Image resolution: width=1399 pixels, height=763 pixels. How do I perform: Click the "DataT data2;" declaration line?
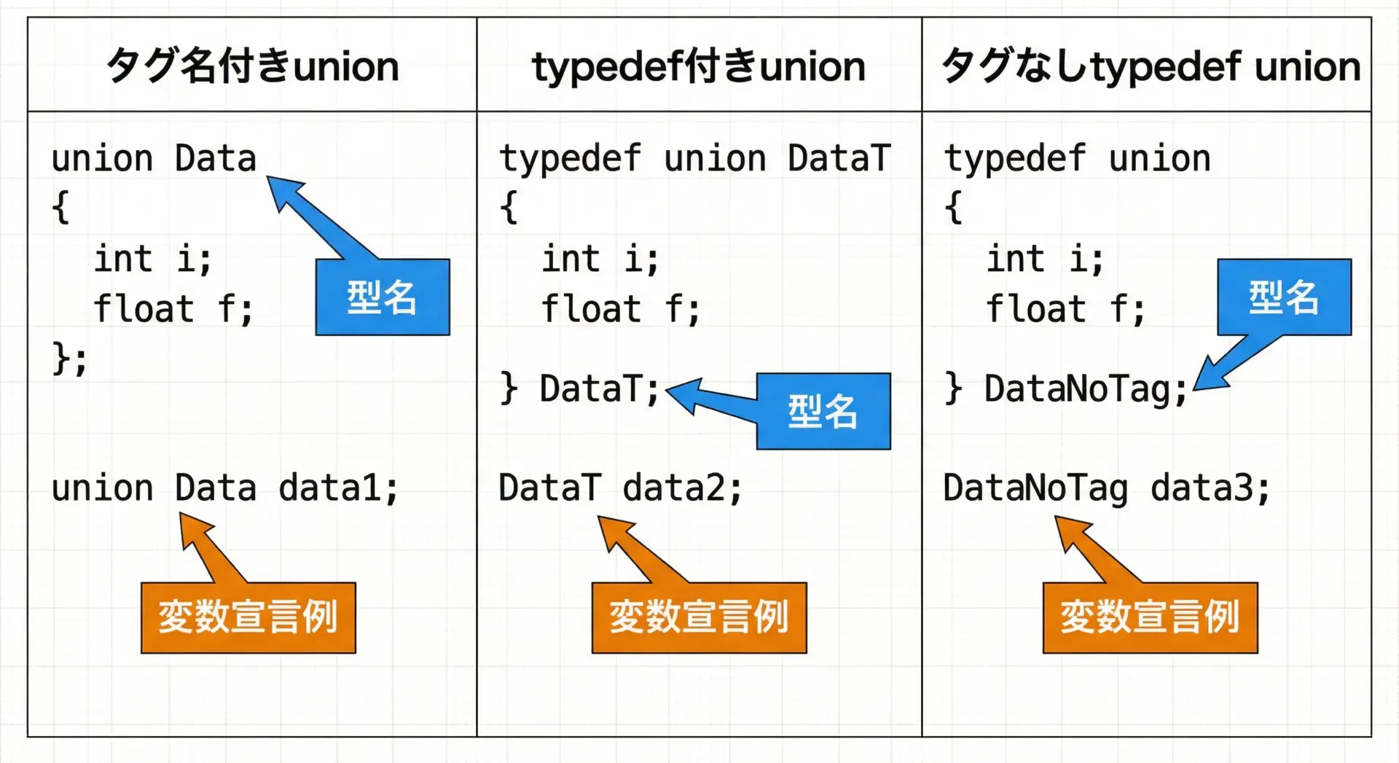620,488
